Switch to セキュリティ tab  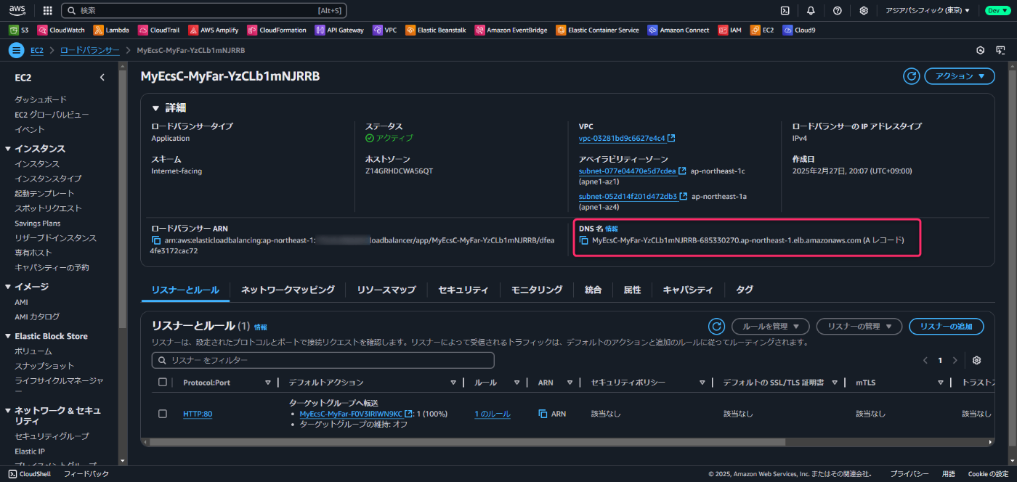click(x=463, y=290)
